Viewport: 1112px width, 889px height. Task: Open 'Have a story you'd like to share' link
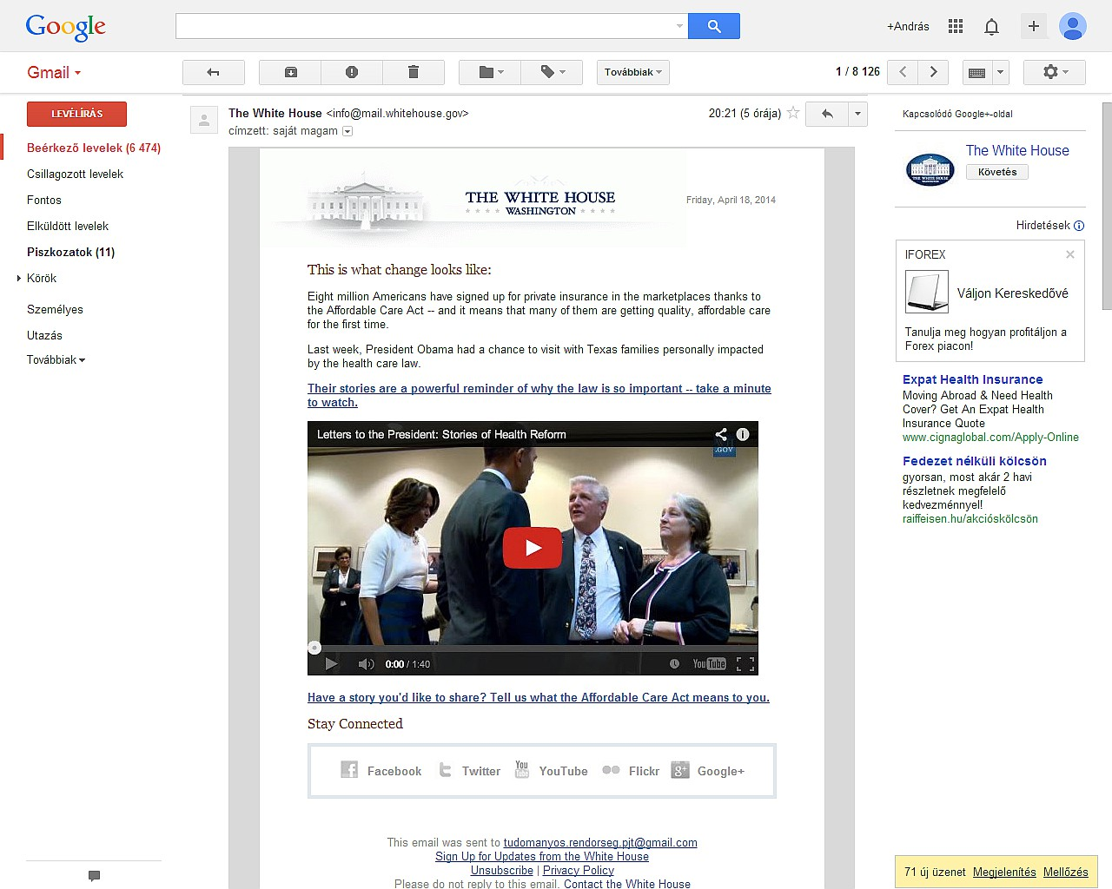539,697
